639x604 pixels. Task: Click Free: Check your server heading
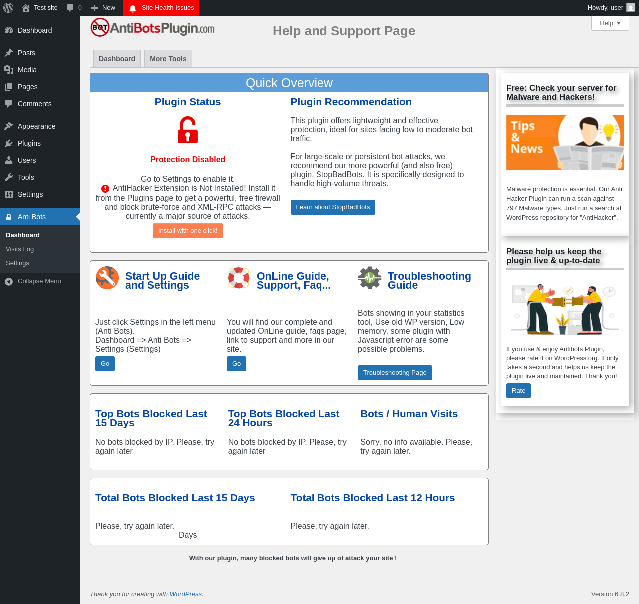pyautogui.click(x=561, y=92)
